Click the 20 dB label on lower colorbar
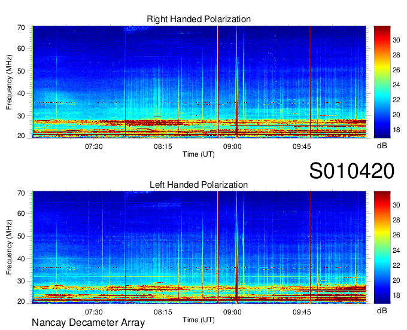The image size is (407, 330). click(x=396, y=280)
